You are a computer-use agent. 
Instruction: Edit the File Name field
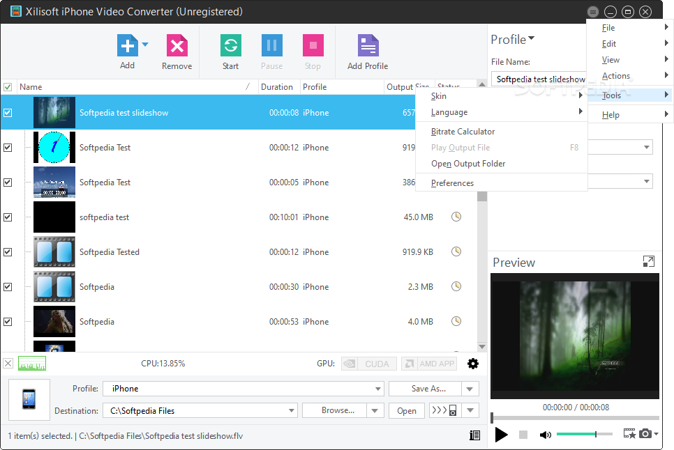point(539,79)
